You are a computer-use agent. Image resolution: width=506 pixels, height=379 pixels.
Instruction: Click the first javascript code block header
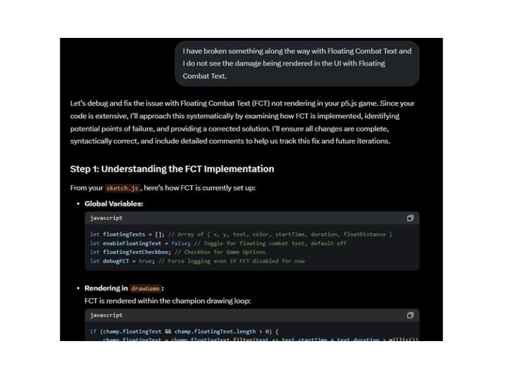(252, 218)
